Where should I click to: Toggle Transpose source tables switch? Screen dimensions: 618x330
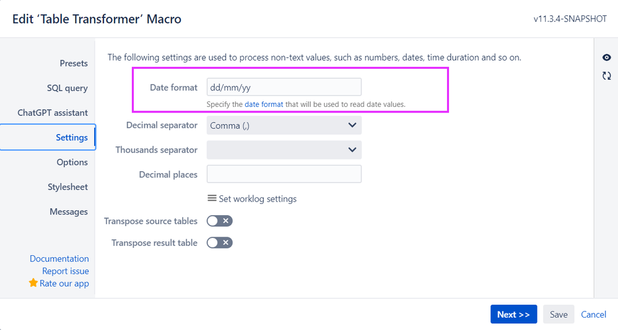pyautogui.click(x=220, y=221)
